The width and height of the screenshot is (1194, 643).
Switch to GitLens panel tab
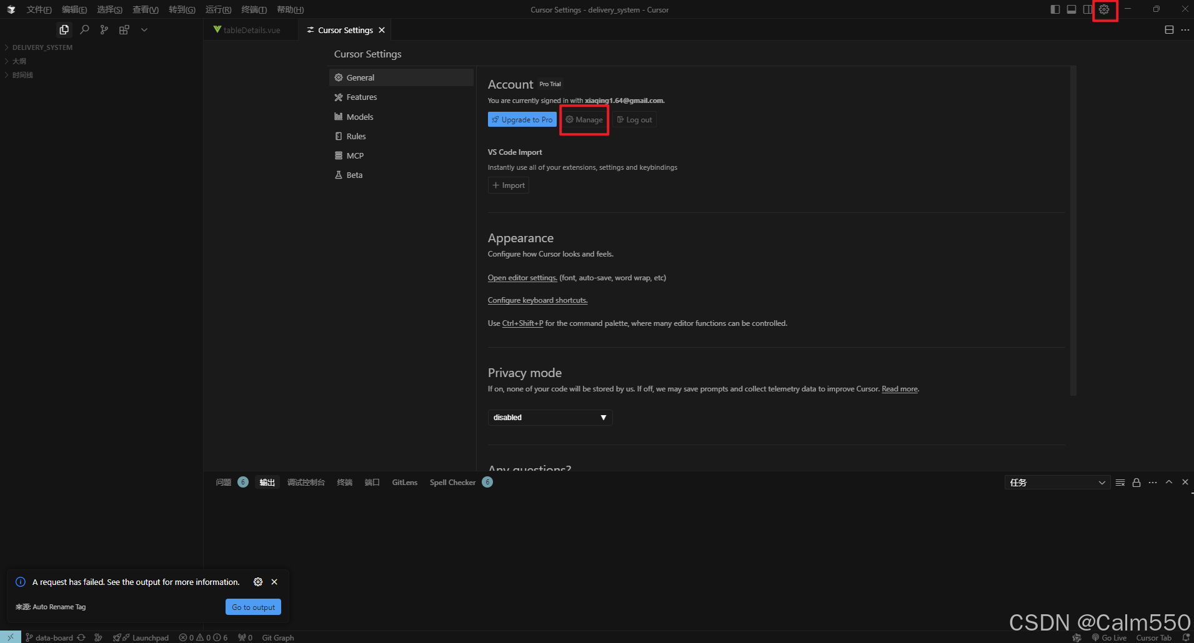(404, 482)
